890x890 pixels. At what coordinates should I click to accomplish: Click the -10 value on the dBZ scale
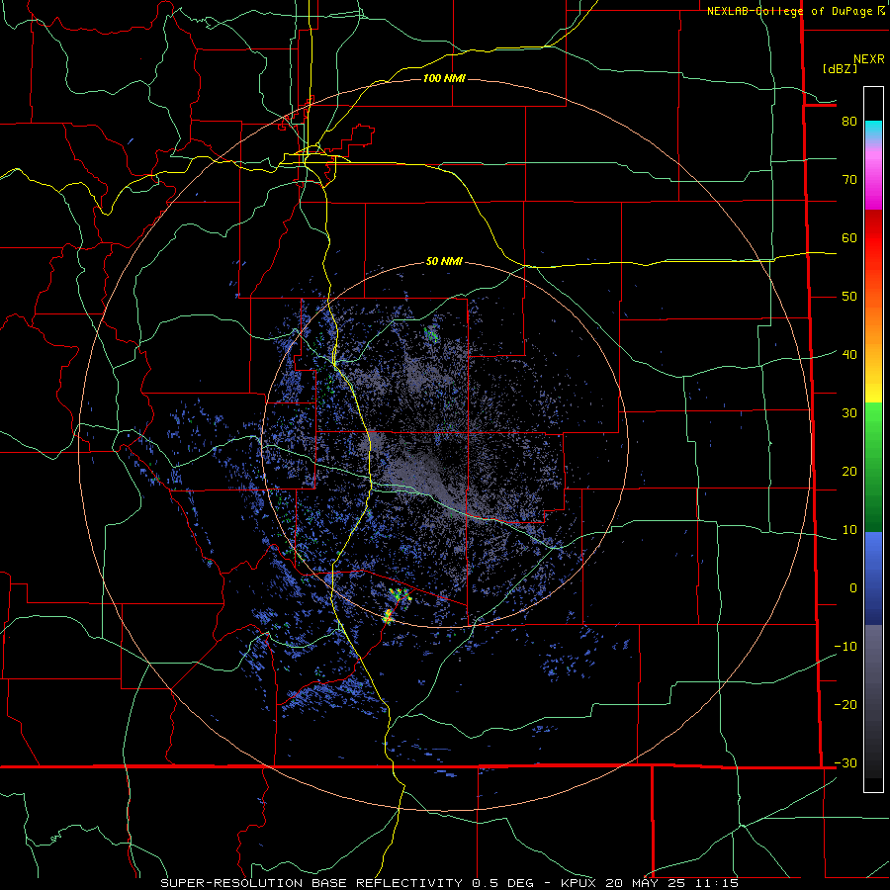(845, 647)
